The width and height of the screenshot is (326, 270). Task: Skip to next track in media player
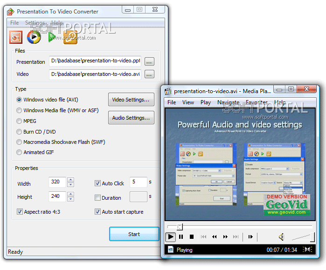pos(236,237)
